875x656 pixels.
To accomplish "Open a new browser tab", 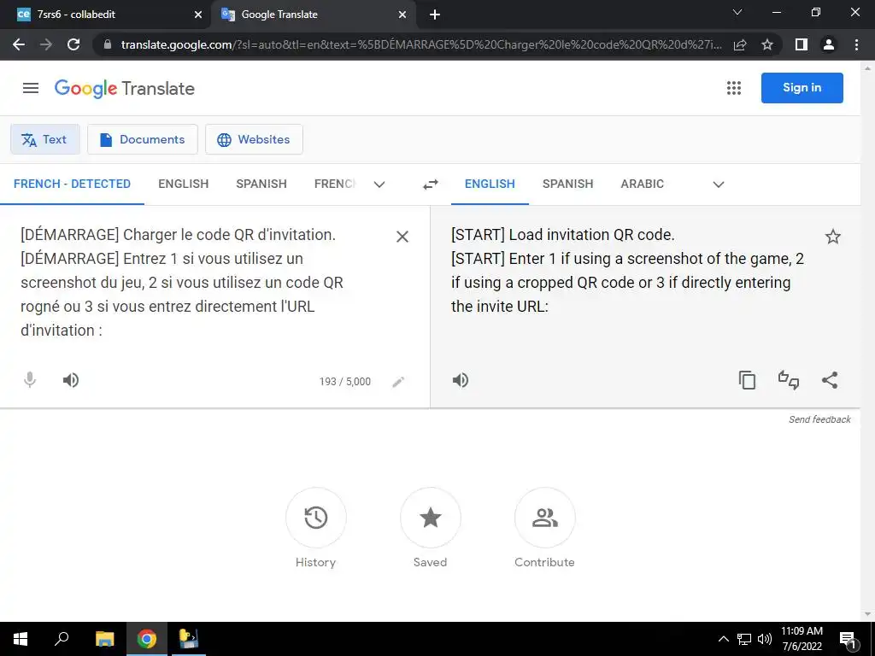I will click(x=435, y=15).
